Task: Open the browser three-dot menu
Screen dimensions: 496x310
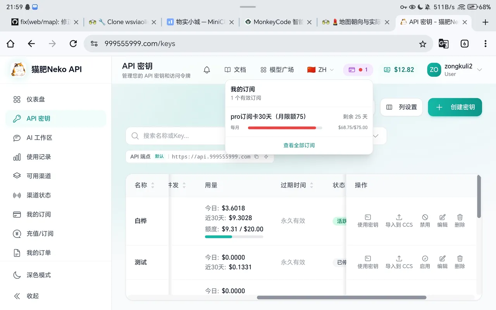Action: 485,44
